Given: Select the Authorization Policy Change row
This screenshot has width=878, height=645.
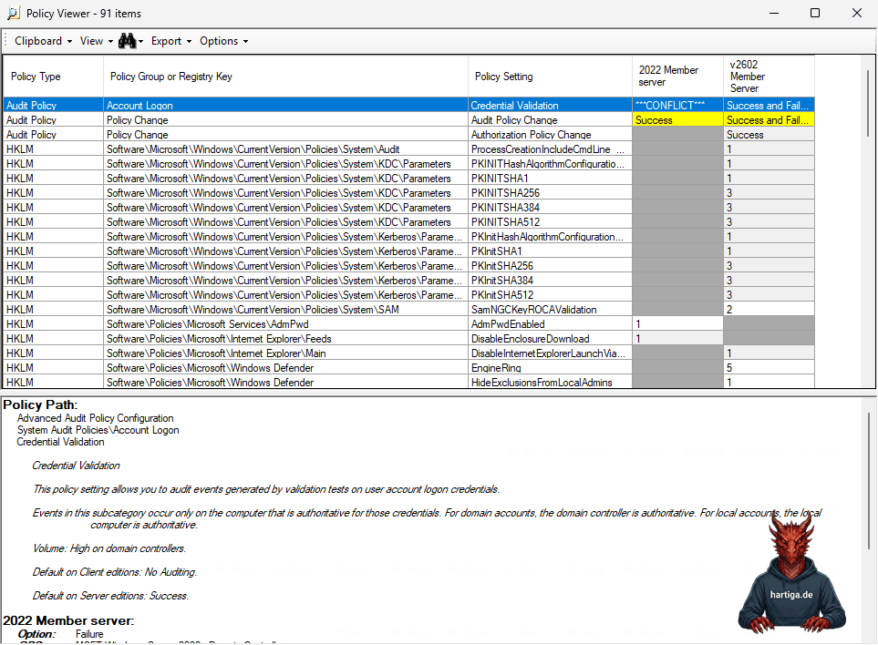Looking at the screenshot, I should [409, 134].
